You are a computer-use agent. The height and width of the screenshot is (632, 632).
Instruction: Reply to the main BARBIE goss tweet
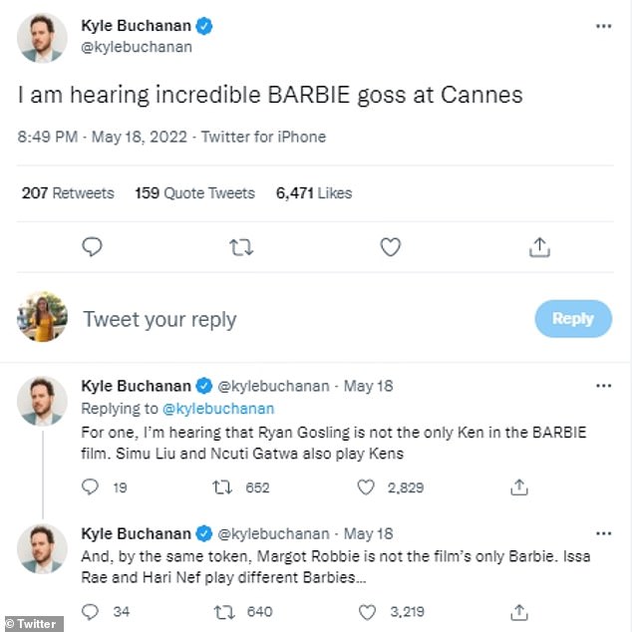92,246
